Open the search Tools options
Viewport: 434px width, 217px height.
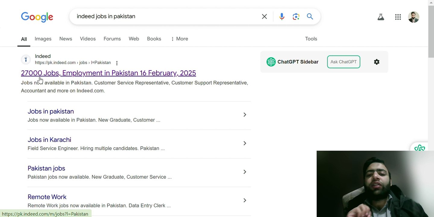[311, 39]
